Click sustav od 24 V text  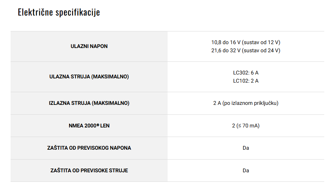coord(261,50)
